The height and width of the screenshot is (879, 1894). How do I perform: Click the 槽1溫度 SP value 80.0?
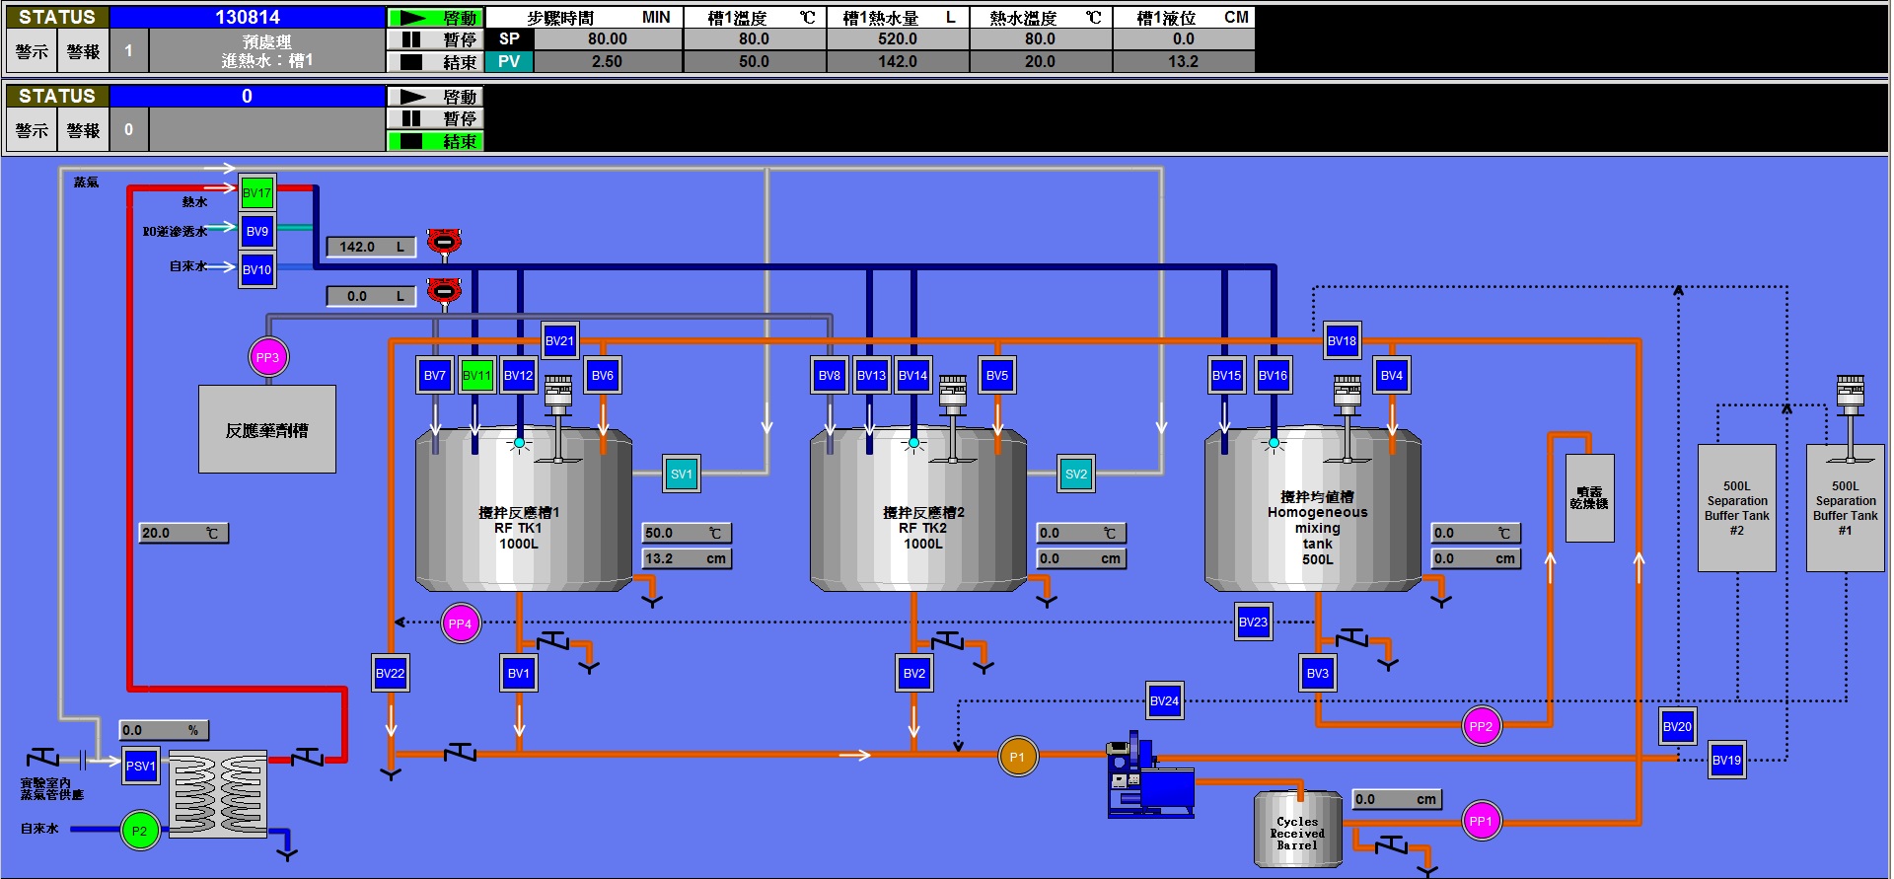point(754,39)
